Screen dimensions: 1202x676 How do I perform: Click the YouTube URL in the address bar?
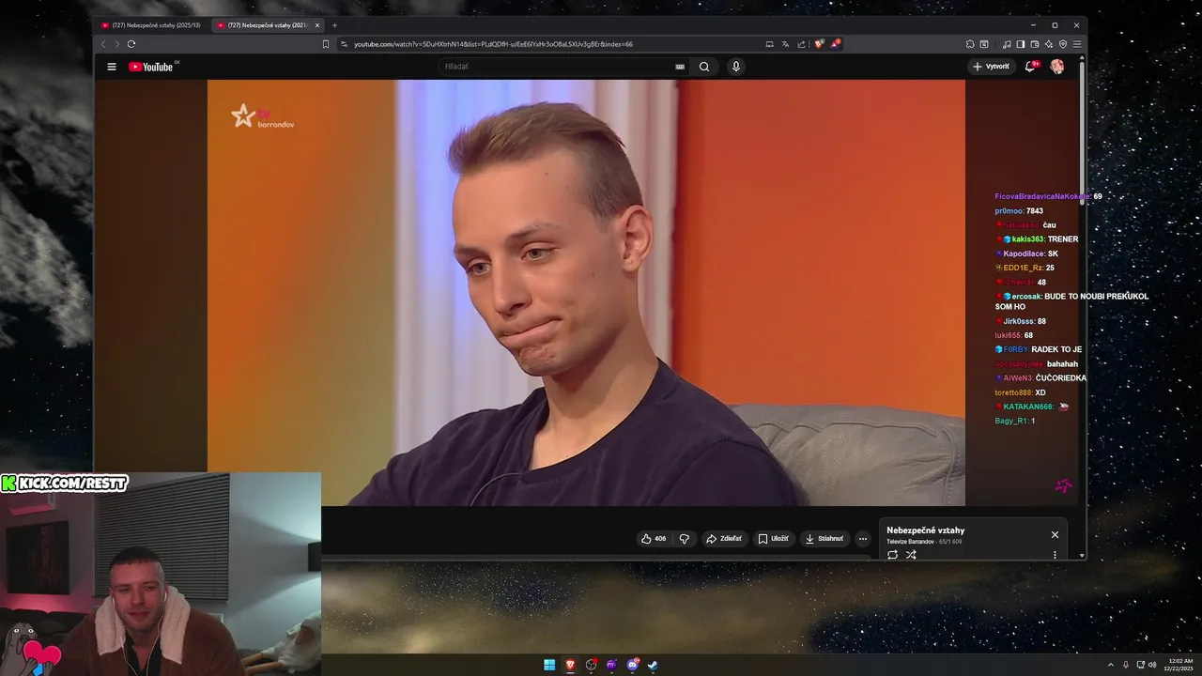click(x=493, y=44)
